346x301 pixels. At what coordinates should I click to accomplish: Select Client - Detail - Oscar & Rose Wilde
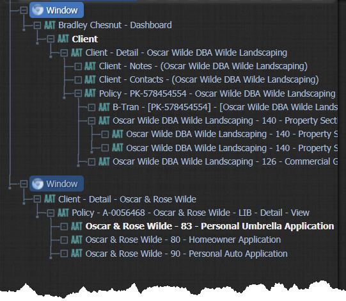[127, 199]
